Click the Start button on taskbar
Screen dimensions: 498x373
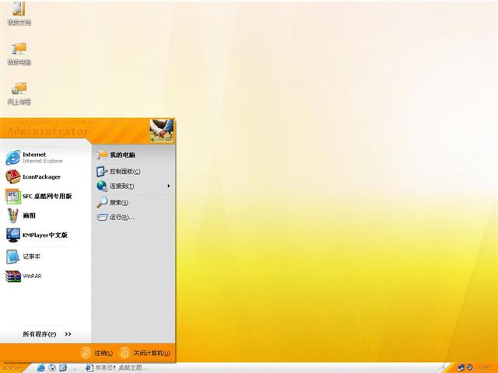14,368
